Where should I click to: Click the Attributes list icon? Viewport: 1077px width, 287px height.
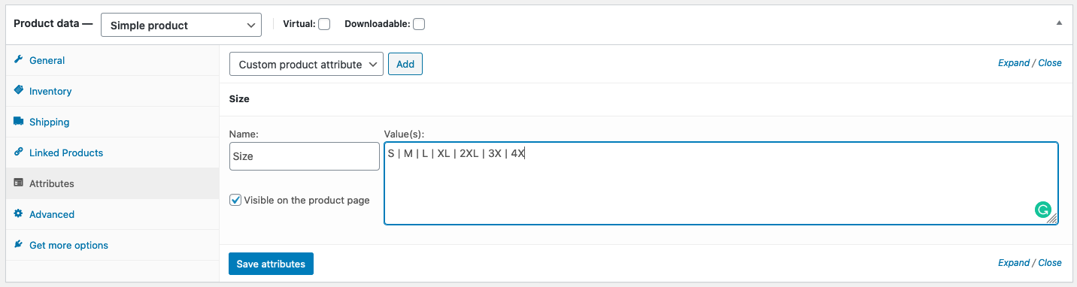pyautogui.click(x=19, y=183)
